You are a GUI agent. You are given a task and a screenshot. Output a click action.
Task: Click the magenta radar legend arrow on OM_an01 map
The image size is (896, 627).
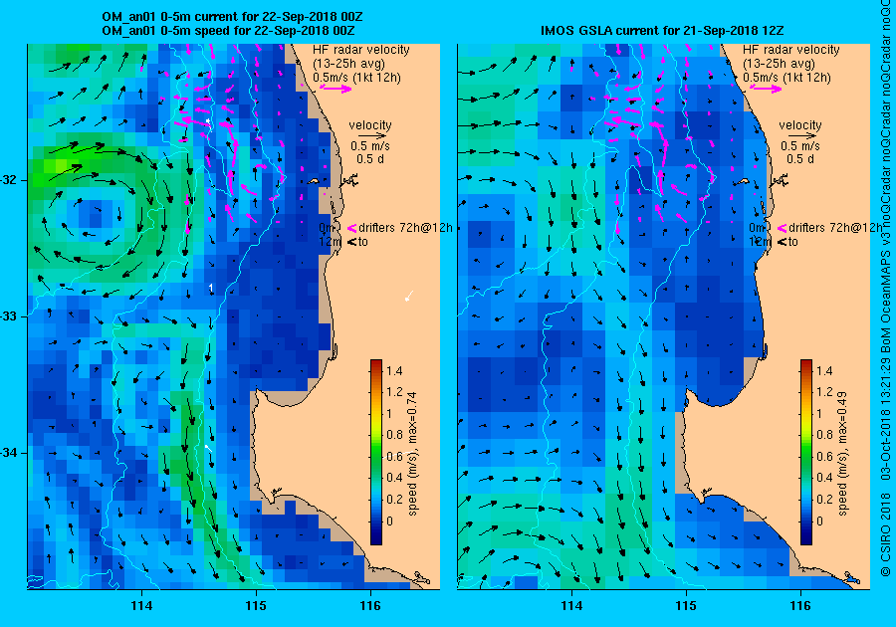pyautogui.click(x=336, y=88)
